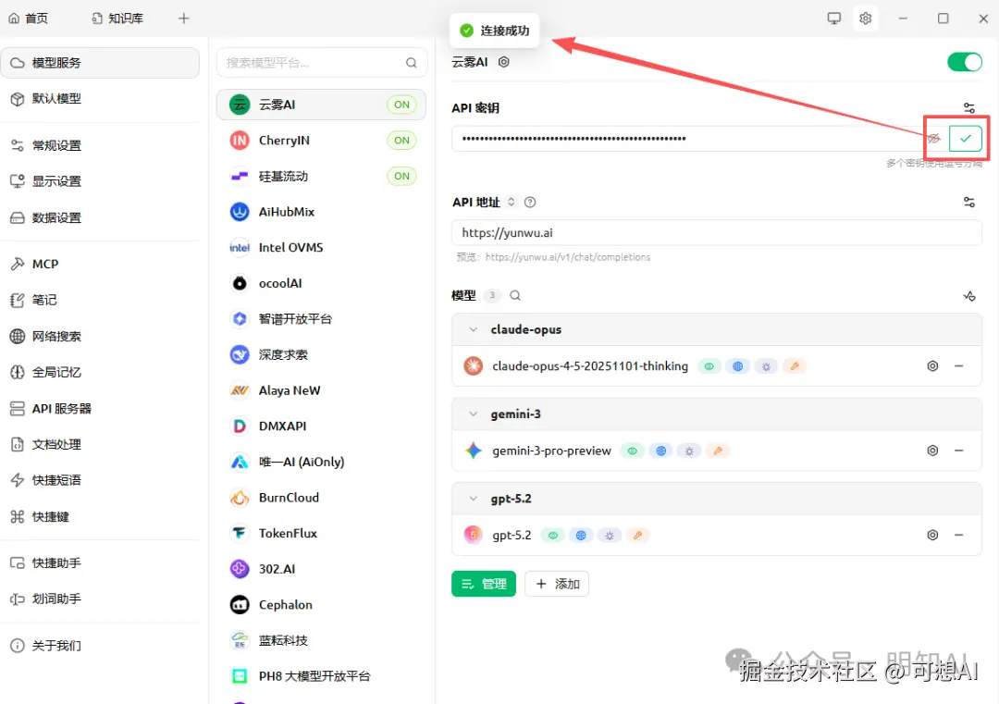Viewport: 999px width, 704px height.
Task: Click the 添加 button to add a model
Action: [x=556, y=584]
